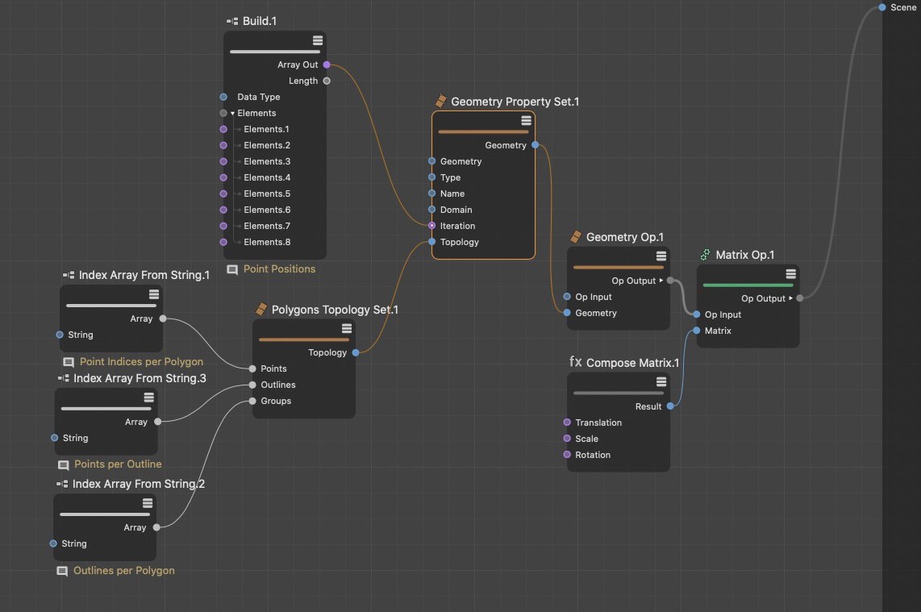Select the Points per Outline comment label

tap(118, 464)
